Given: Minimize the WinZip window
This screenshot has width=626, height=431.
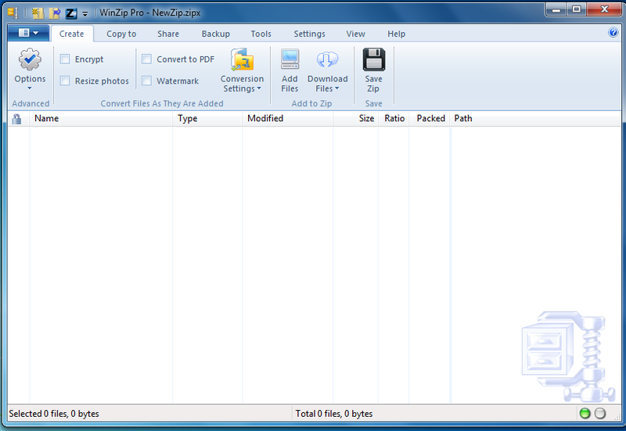Looking at the screenshot, I should [556, 9].
